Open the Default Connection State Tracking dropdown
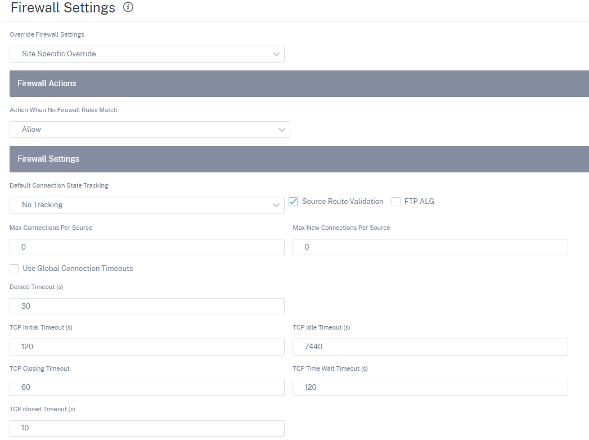This screenshot has width=589, height=440. pyautogui.click(x=147, y=205)
